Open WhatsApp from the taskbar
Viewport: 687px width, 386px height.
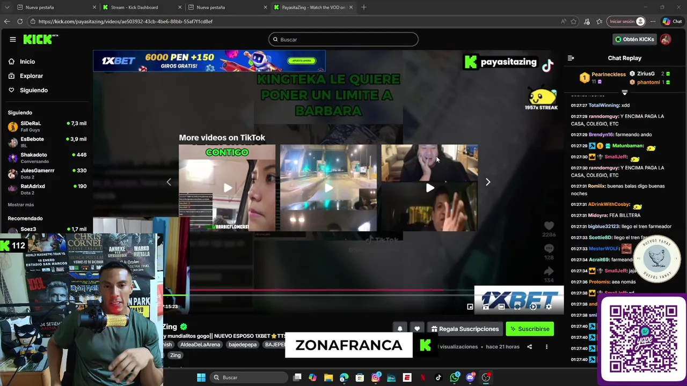pyautogui.click(x=455, y=377)
